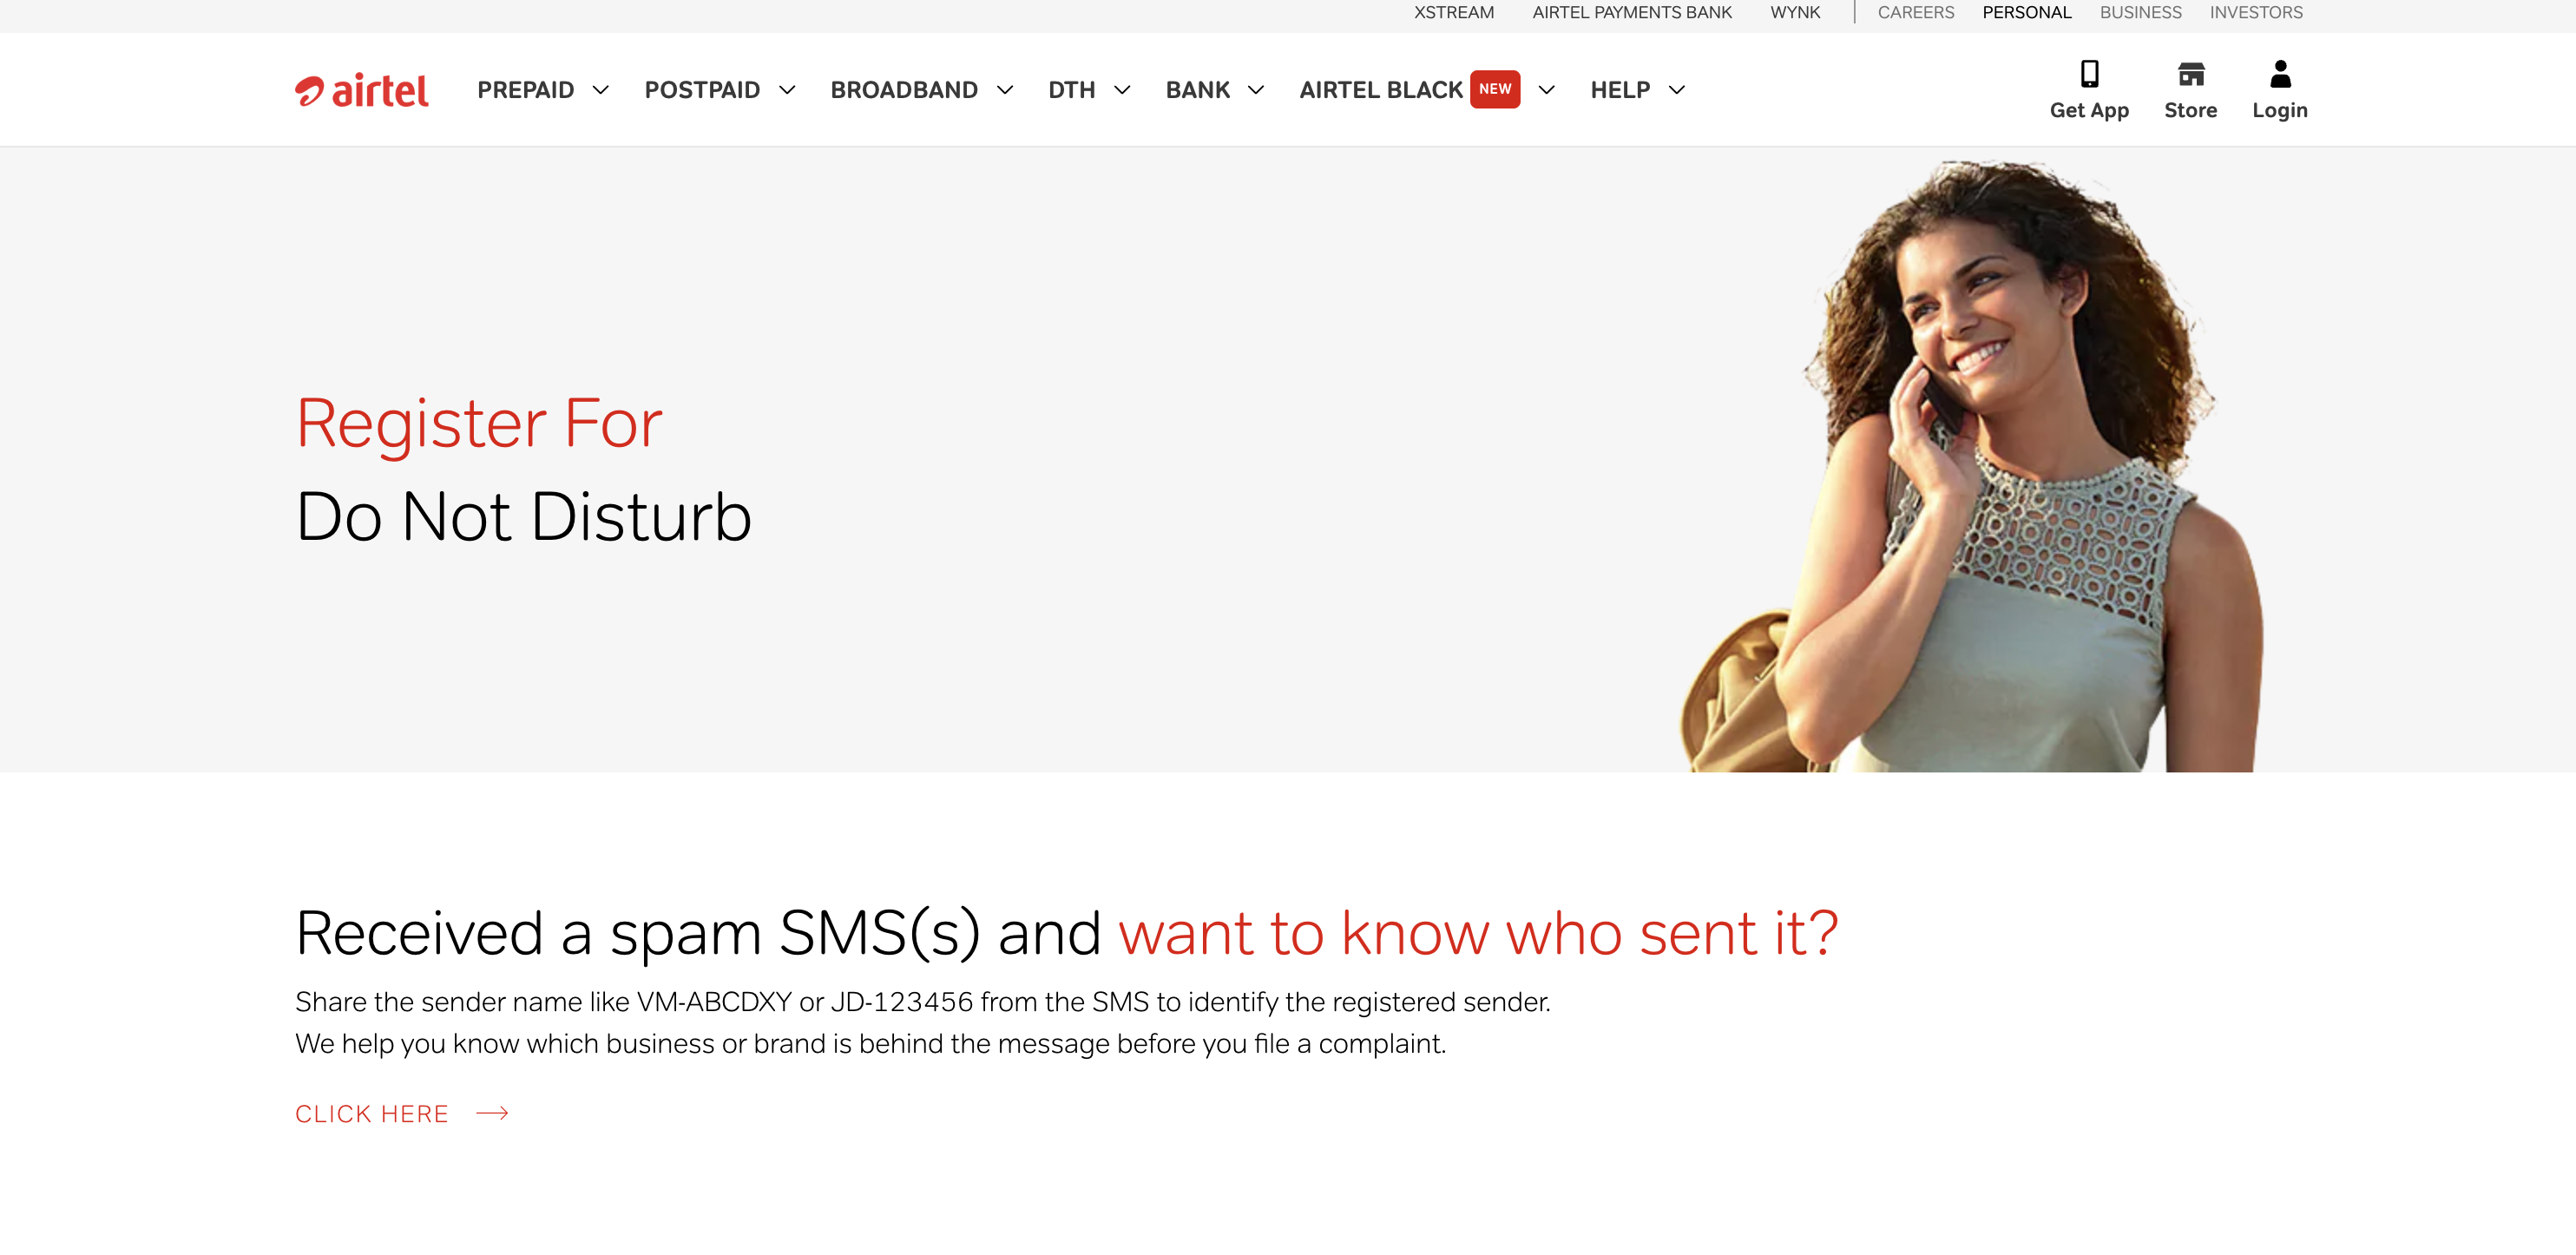This screenshot has height=1255, width=2576.
Task: Click the NEW badge beside Airtel Black
Action: (1494, 89)
